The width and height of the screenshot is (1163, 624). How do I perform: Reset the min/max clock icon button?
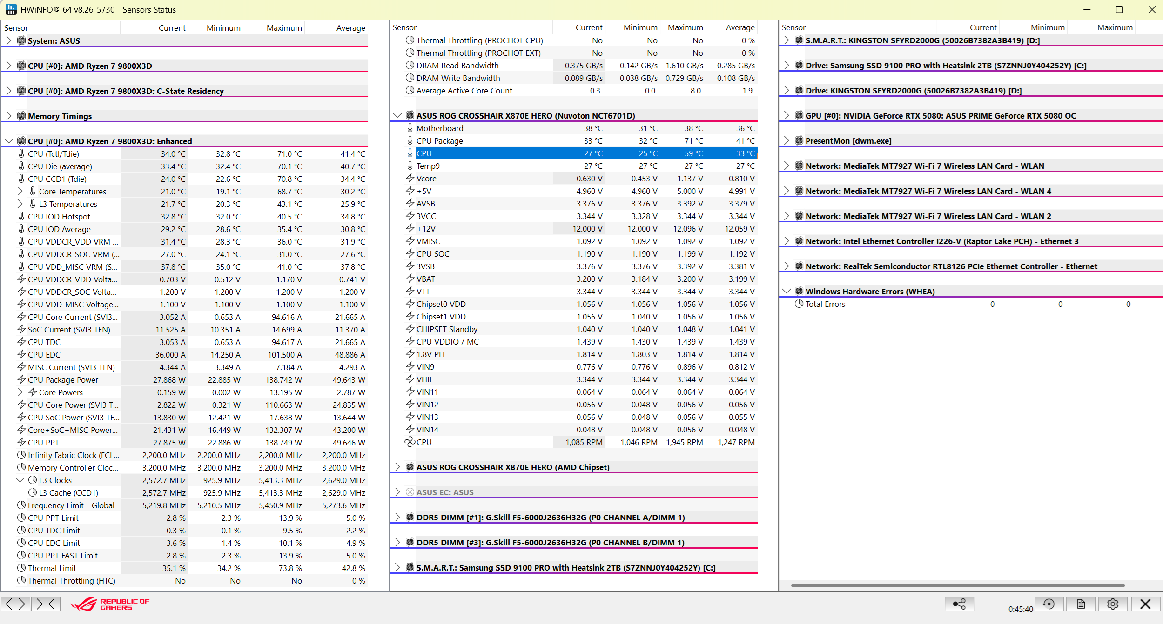(1049, 604)
